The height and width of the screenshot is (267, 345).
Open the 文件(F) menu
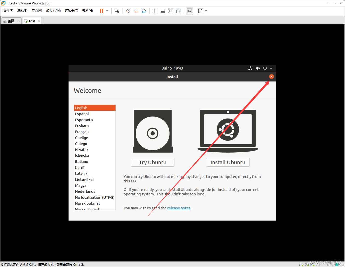(8, 11)
